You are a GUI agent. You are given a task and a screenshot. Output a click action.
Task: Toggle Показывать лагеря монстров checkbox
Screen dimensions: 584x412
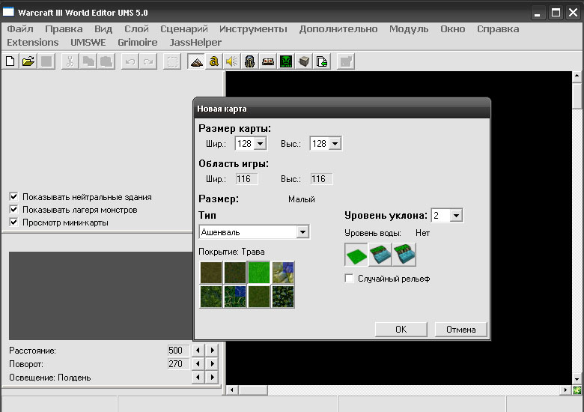[x=13, y=209]
